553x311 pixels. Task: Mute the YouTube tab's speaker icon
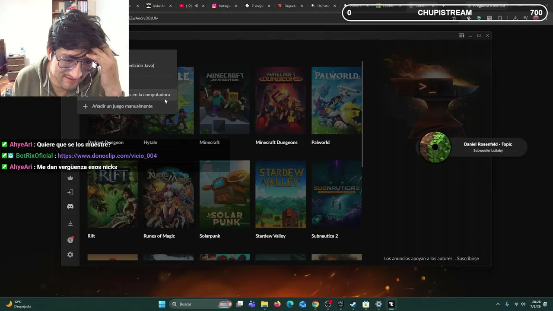(x=196, y=6)
